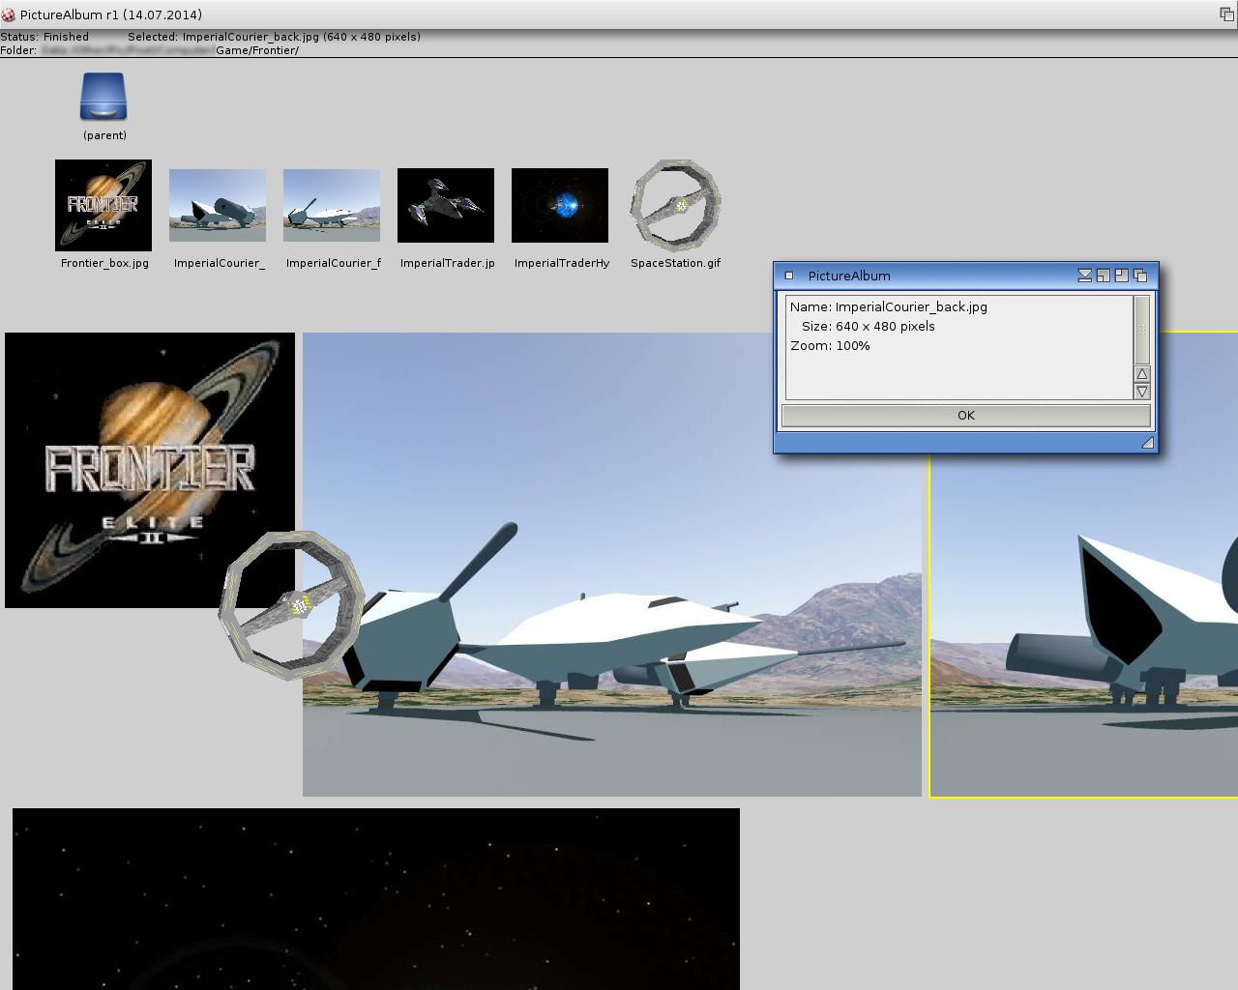
Task: Click the up arrow in the info dialog list
Action: click(1142, 374)
